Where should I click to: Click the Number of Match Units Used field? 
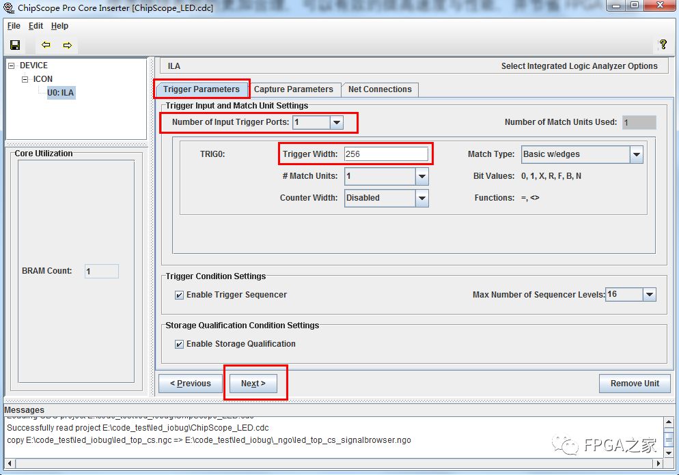point(639,122)
